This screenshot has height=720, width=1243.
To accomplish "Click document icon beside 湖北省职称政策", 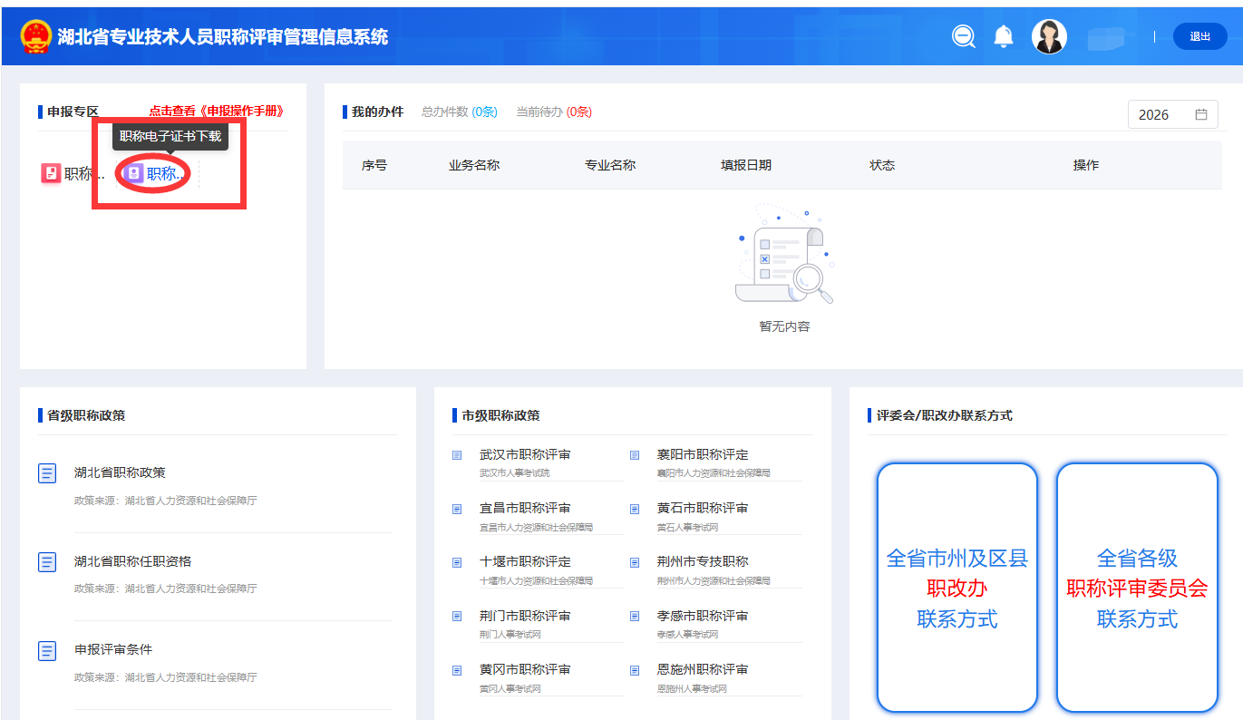I will point(47,473).
